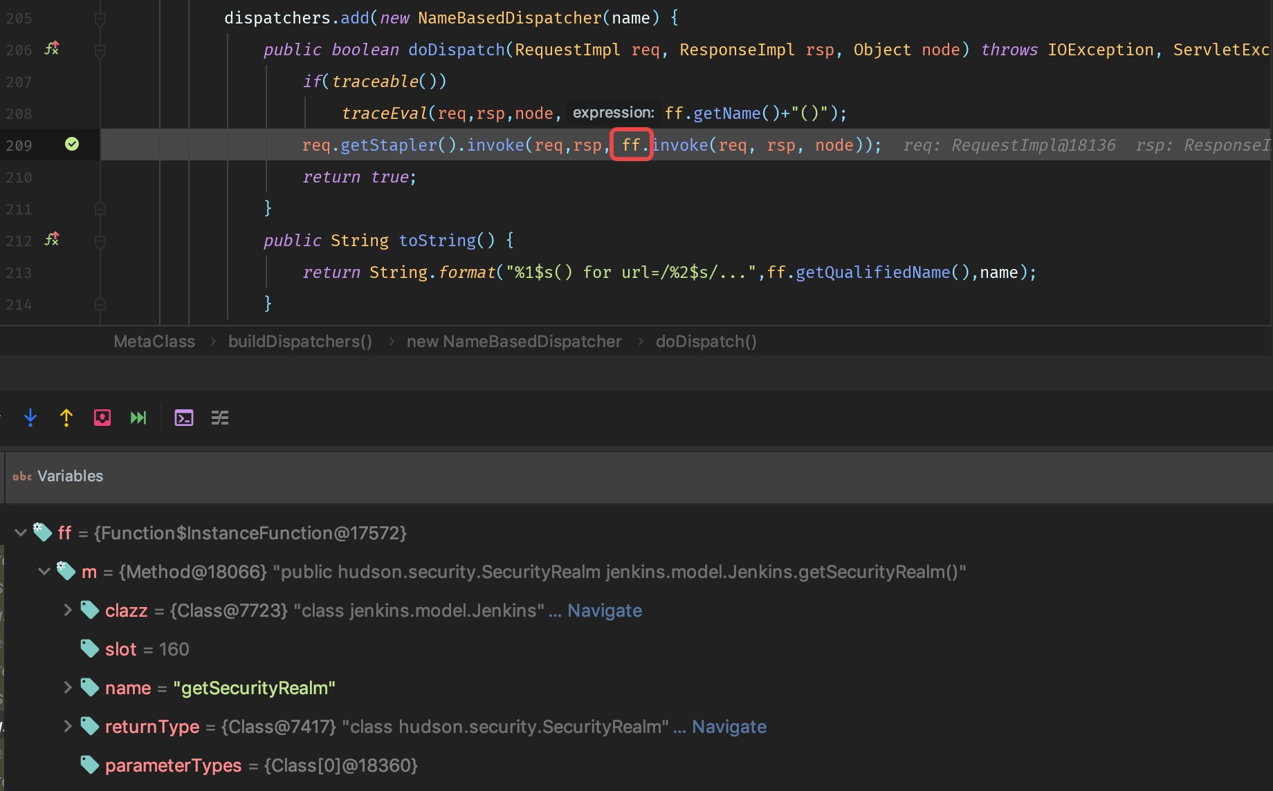This screenshot has height=791, width=1273.
Task: Click the Step Out yellow up-arrow icon
Action: 66,418
